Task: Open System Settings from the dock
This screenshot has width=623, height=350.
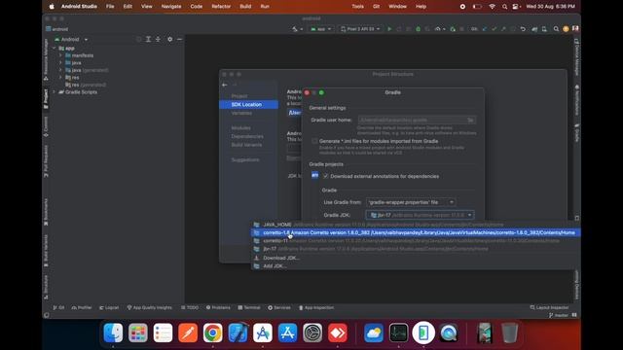Action: (312, 332)
